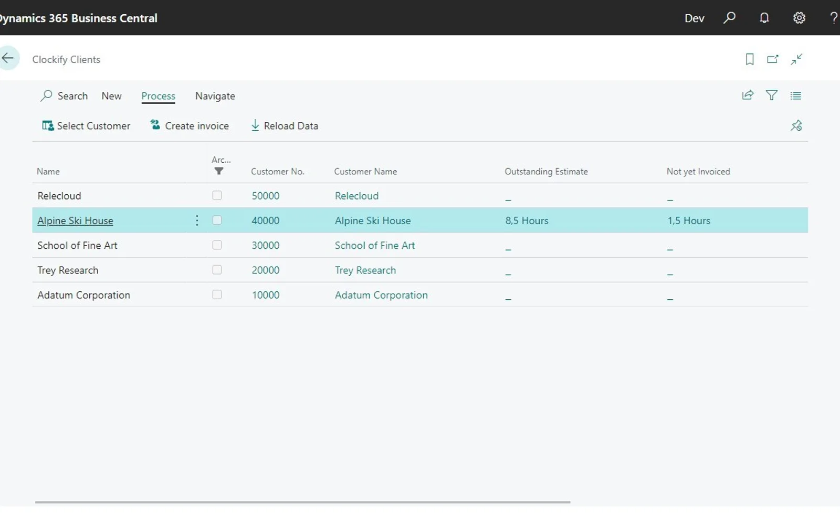
Task: Toggle the filter pane funnel icon
Action: point(772,95)
